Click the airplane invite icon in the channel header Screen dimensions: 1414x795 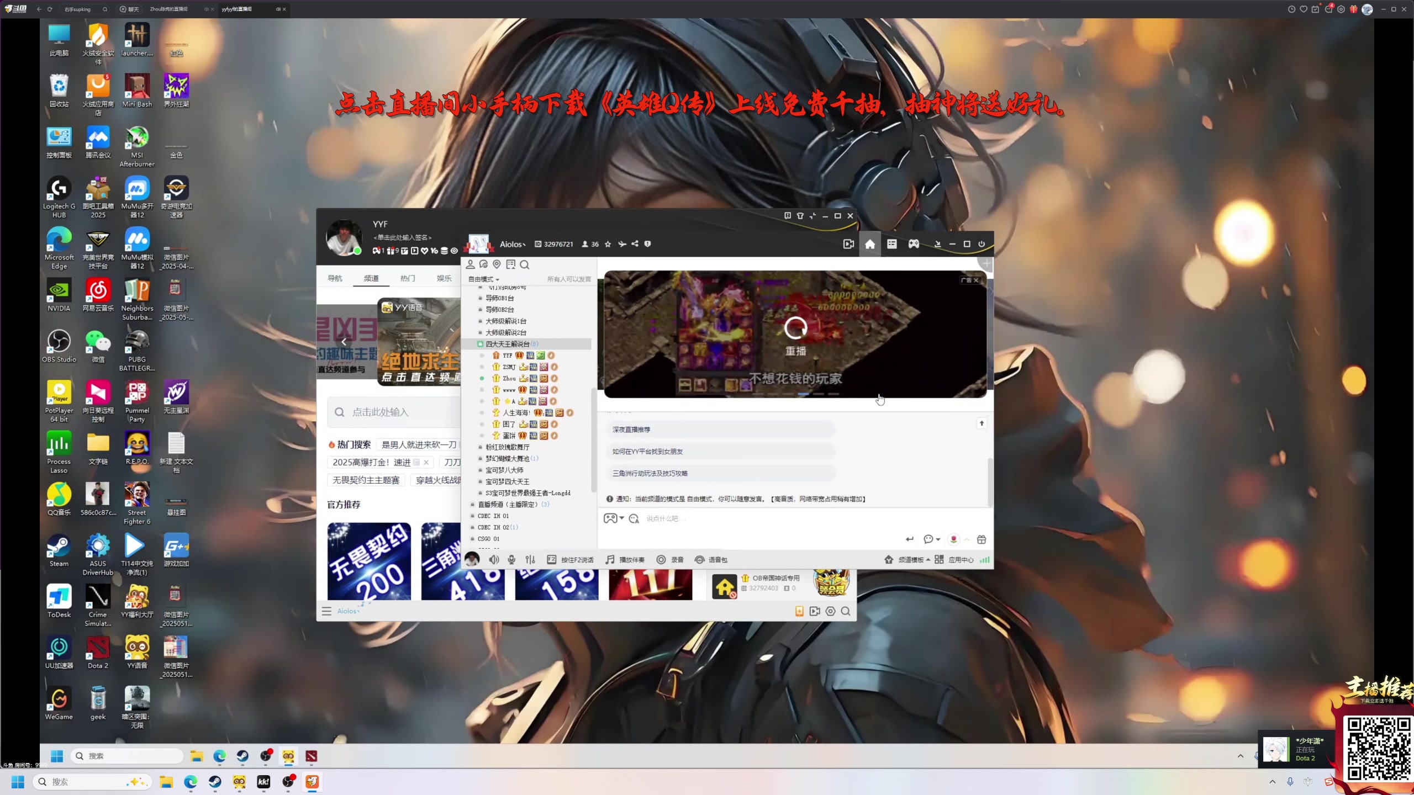[622, 244]
